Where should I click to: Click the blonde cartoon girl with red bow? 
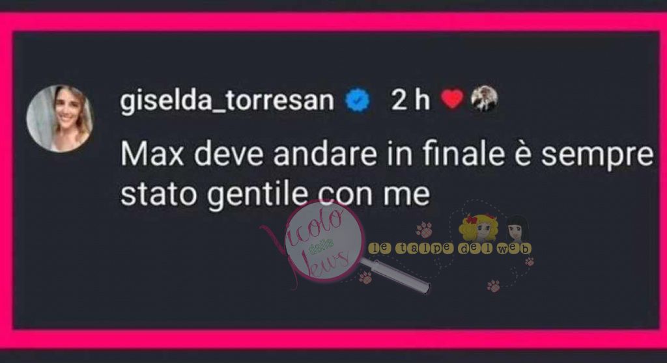[479, 228]
